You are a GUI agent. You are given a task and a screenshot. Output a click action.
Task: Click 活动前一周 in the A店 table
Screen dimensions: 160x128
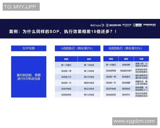click(x=66, y=71)
